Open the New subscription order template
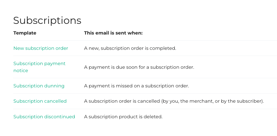This screenshot has width=277, height=136. (x=41, y=48)
